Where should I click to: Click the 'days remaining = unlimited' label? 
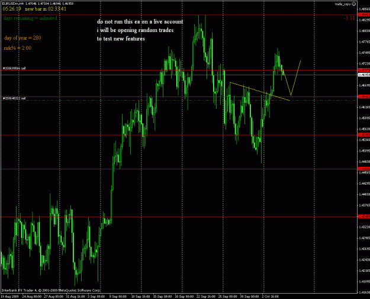coord(30,18)
